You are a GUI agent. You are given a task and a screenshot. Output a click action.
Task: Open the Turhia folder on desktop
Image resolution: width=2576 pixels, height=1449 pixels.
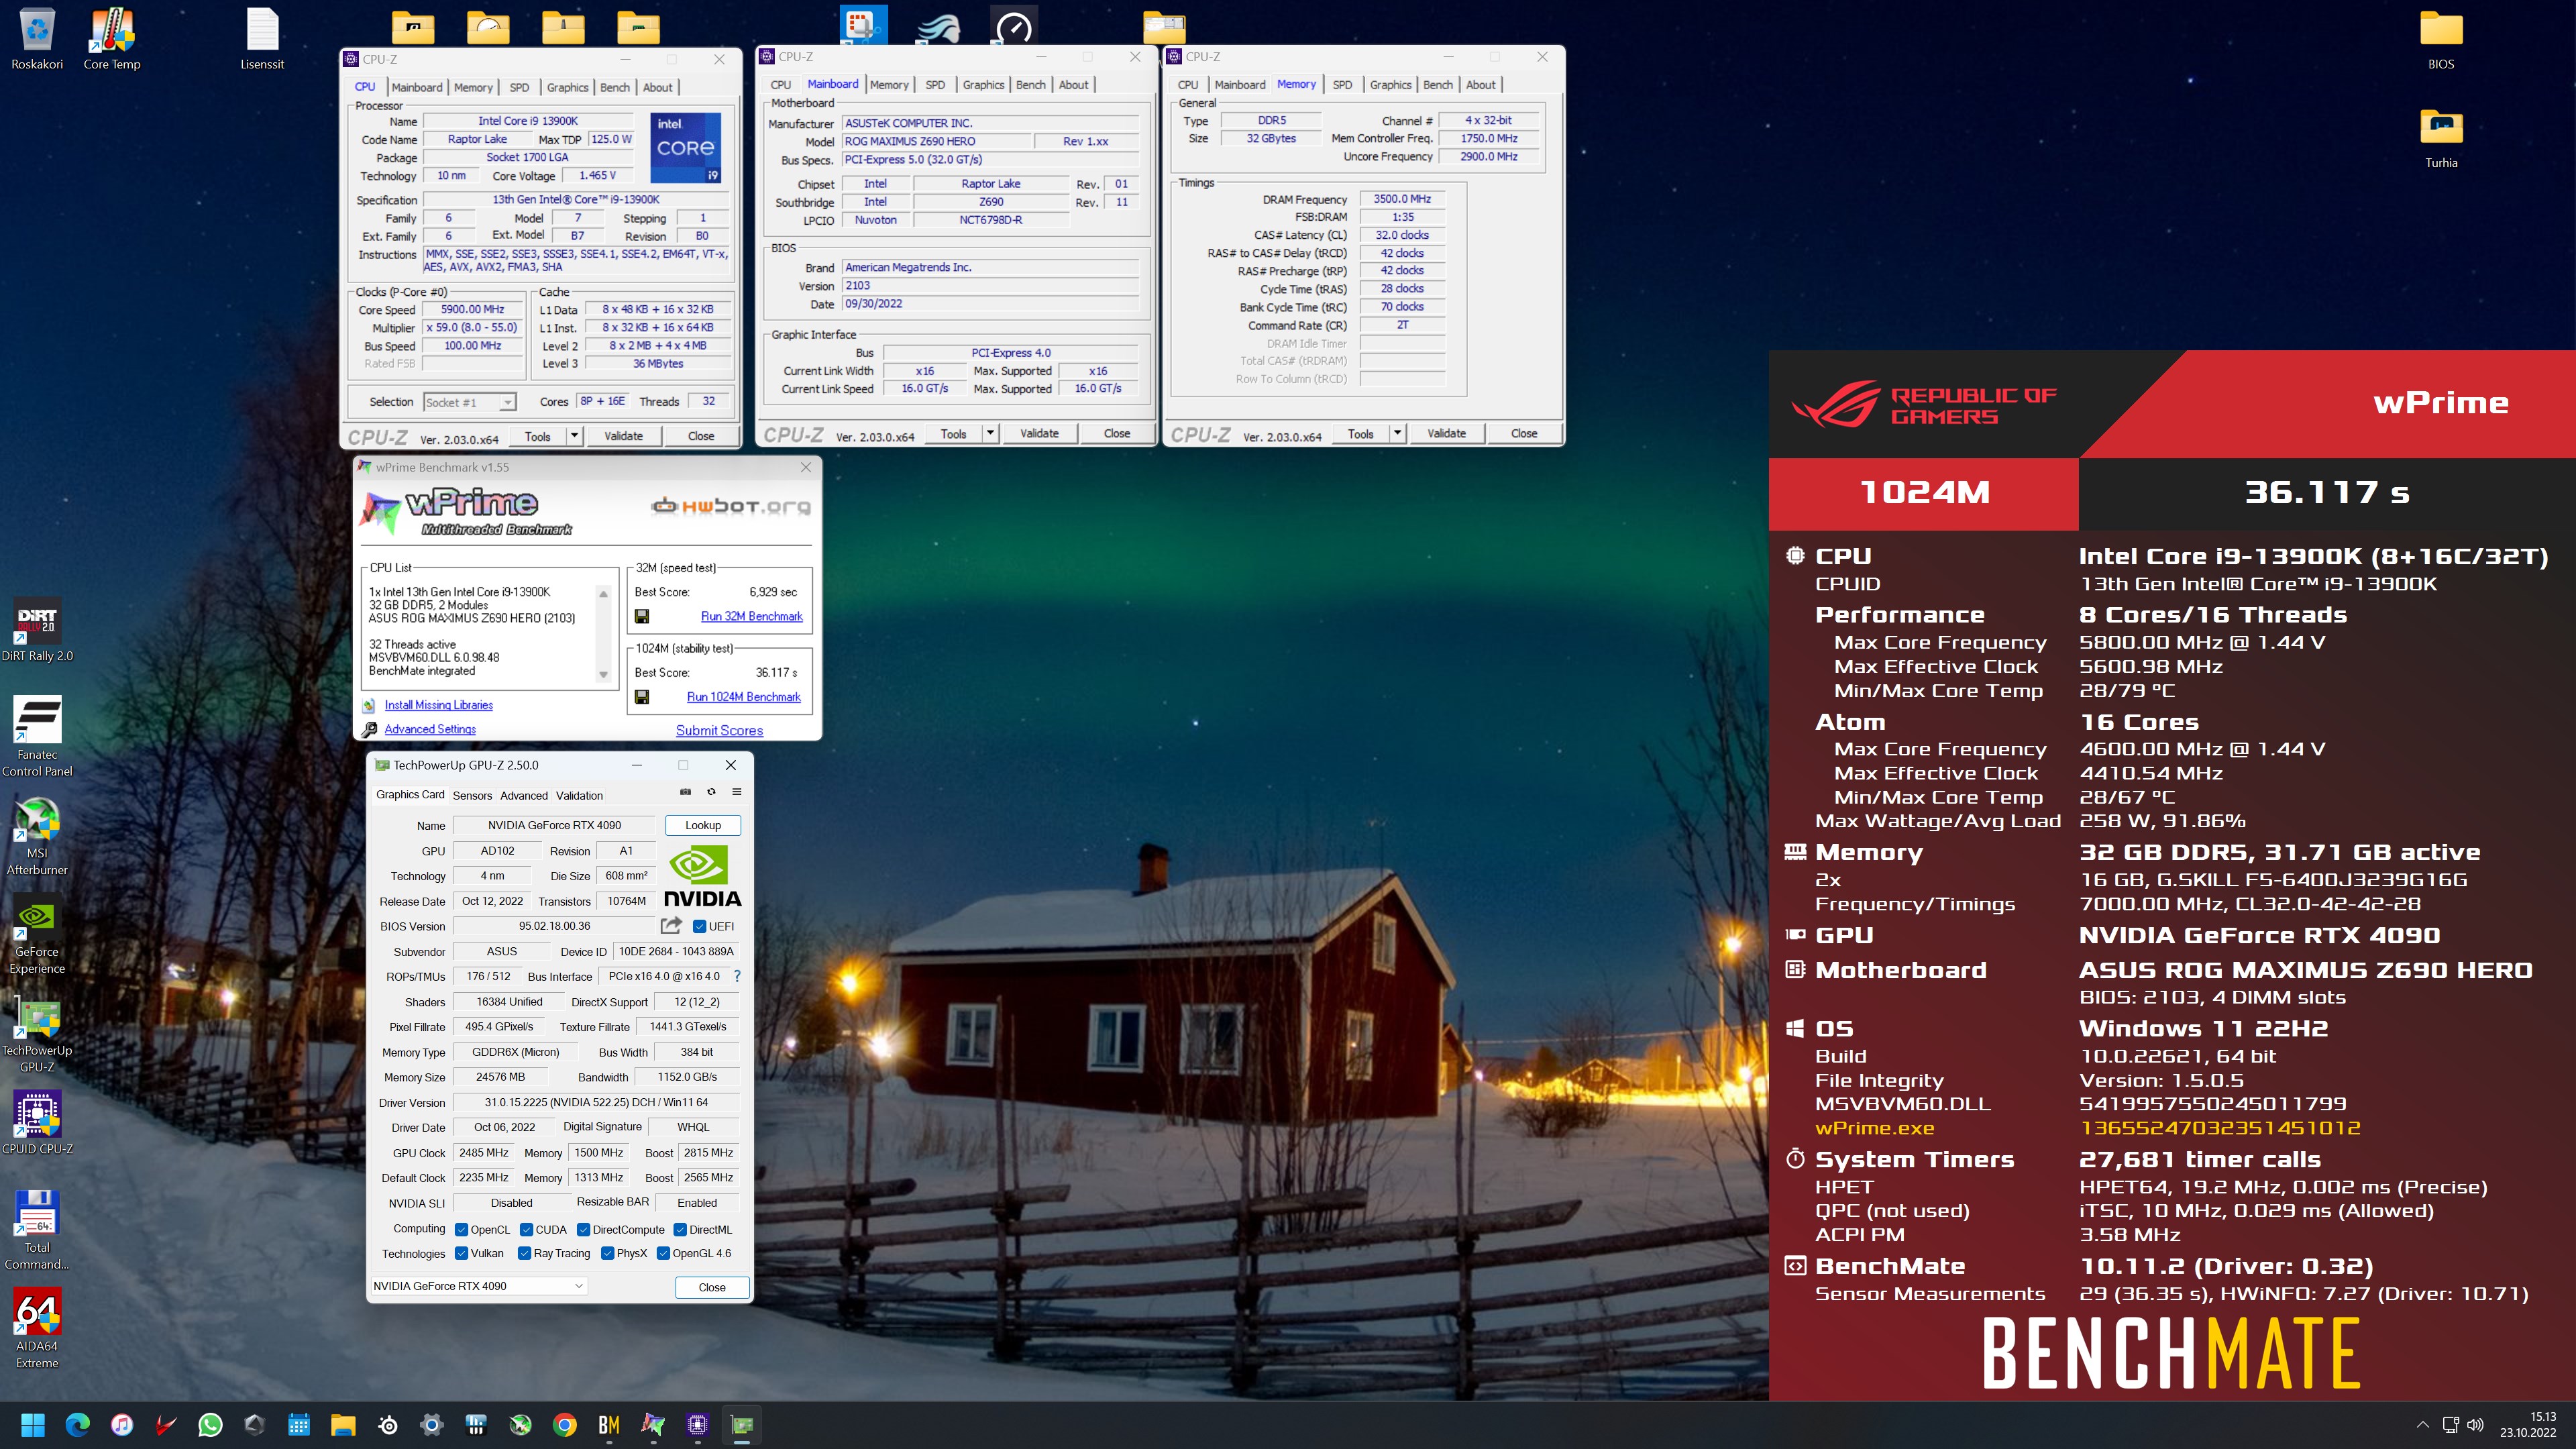click(2441, 138)
